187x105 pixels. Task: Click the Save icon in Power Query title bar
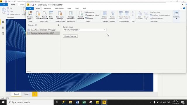[x=32, y=5]
